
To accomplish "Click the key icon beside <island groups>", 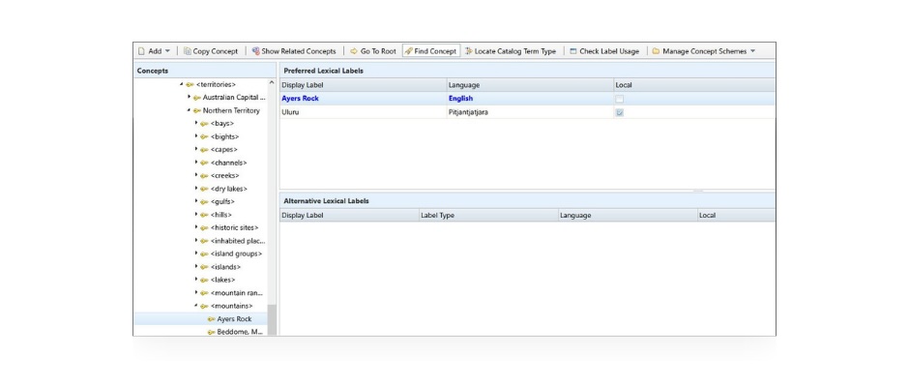I will pyautogui.click(x=204, y=254).
